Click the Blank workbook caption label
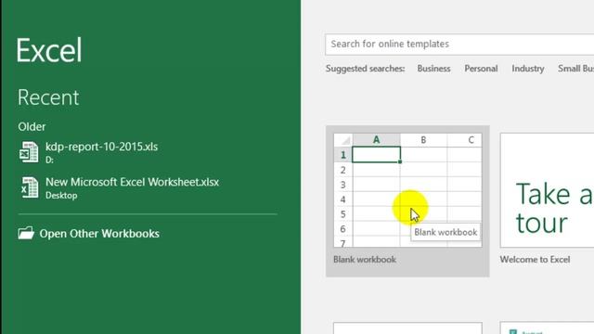 [365, 260]
